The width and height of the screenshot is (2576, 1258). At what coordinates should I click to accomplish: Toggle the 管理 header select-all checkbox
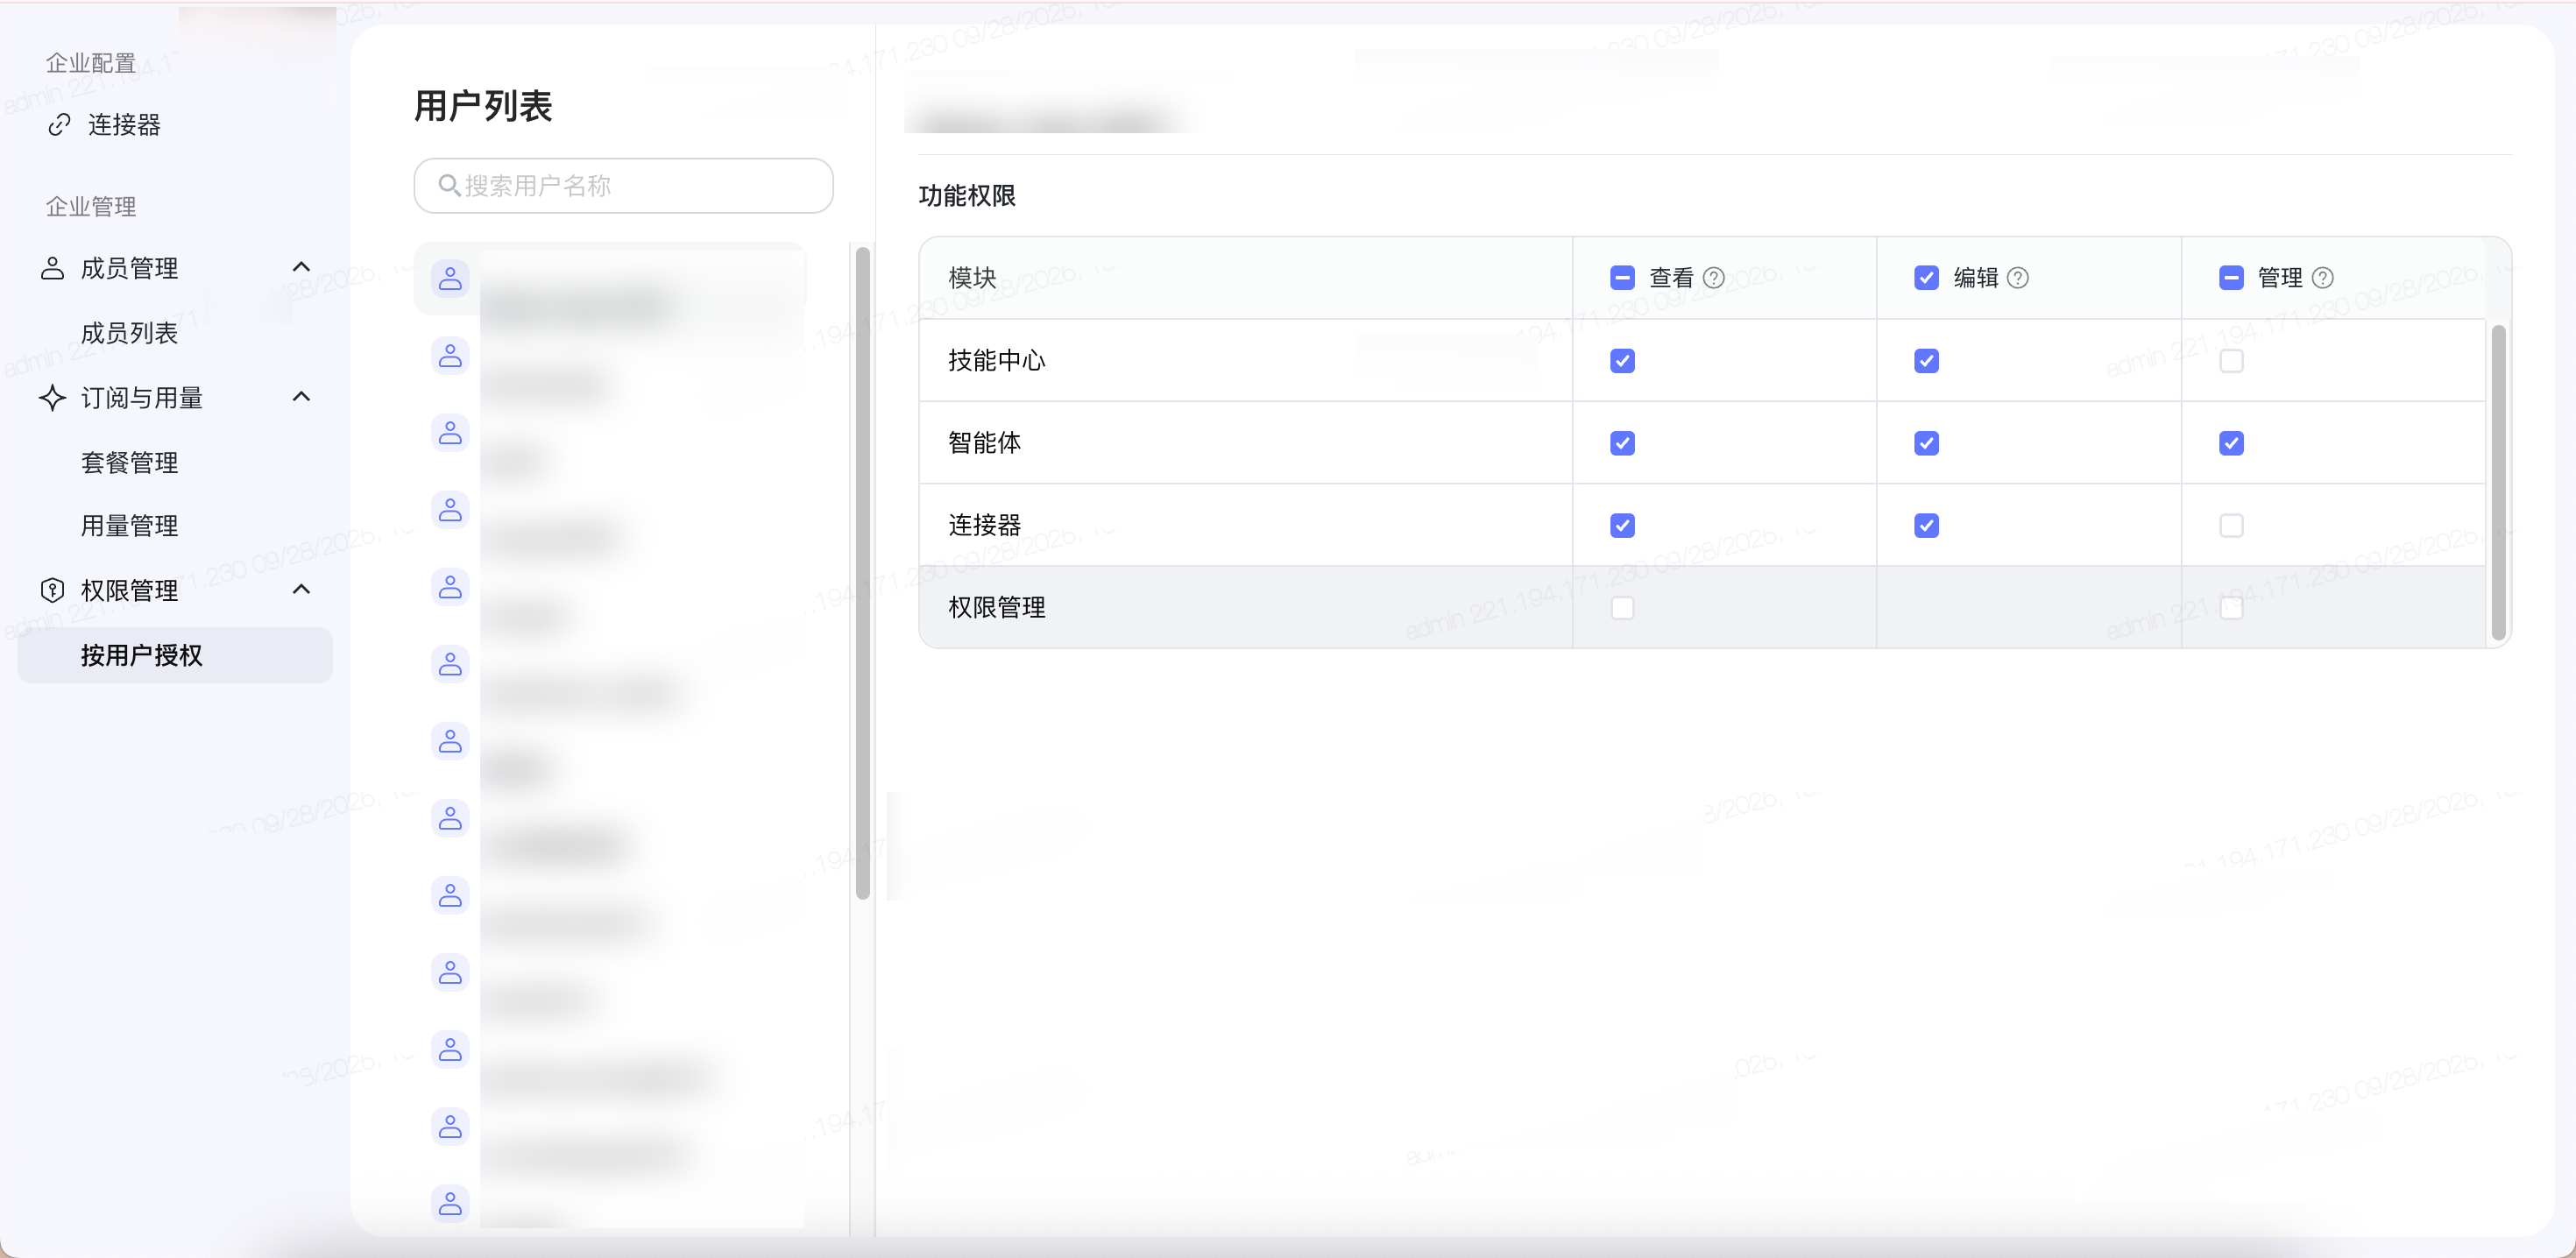coord(2231,278)
